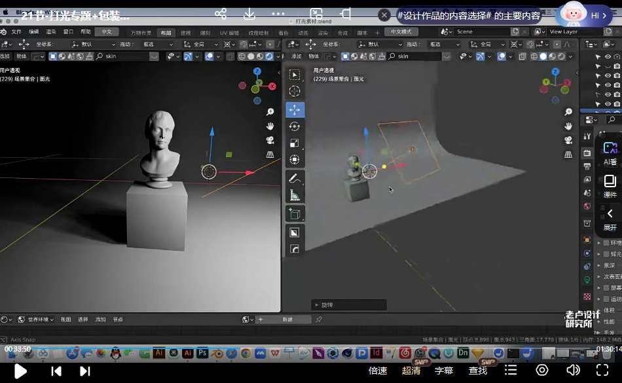Select the 3D Cursor tool

[x=295, y=92]
